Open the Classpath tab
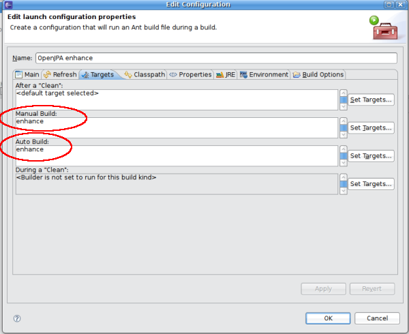Viewport: 409px width, 334px height. point(145,74)
